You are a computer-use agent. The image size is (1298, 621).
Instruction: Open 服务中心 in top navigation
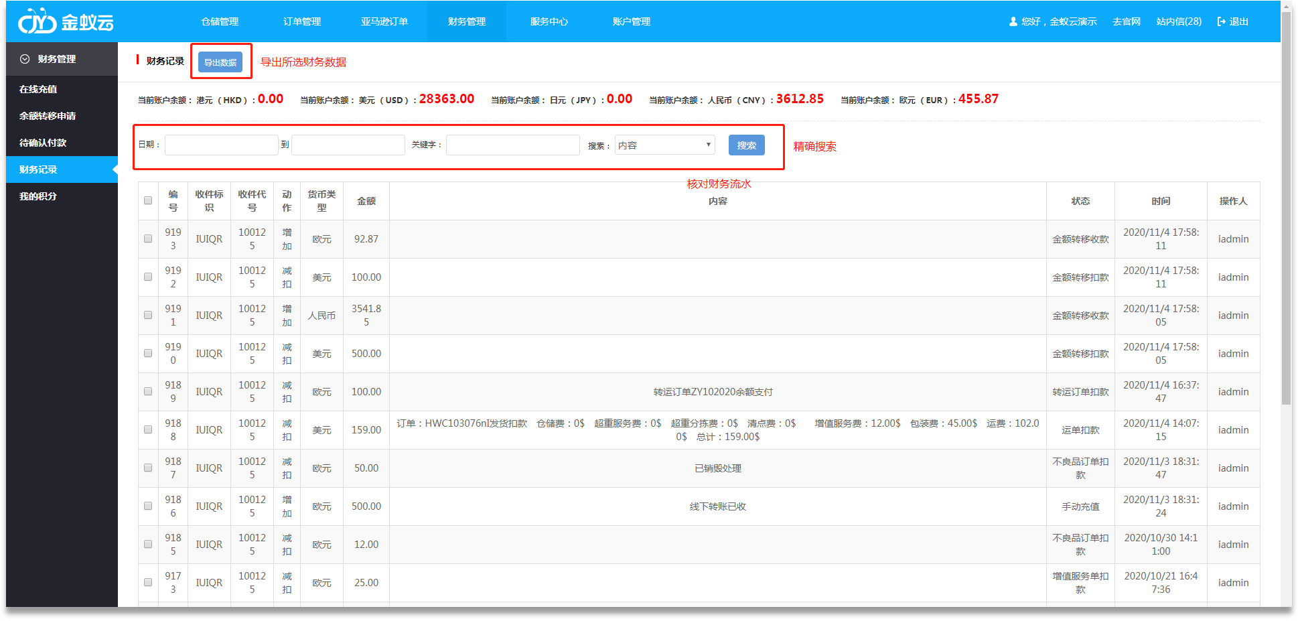[549, 21]
